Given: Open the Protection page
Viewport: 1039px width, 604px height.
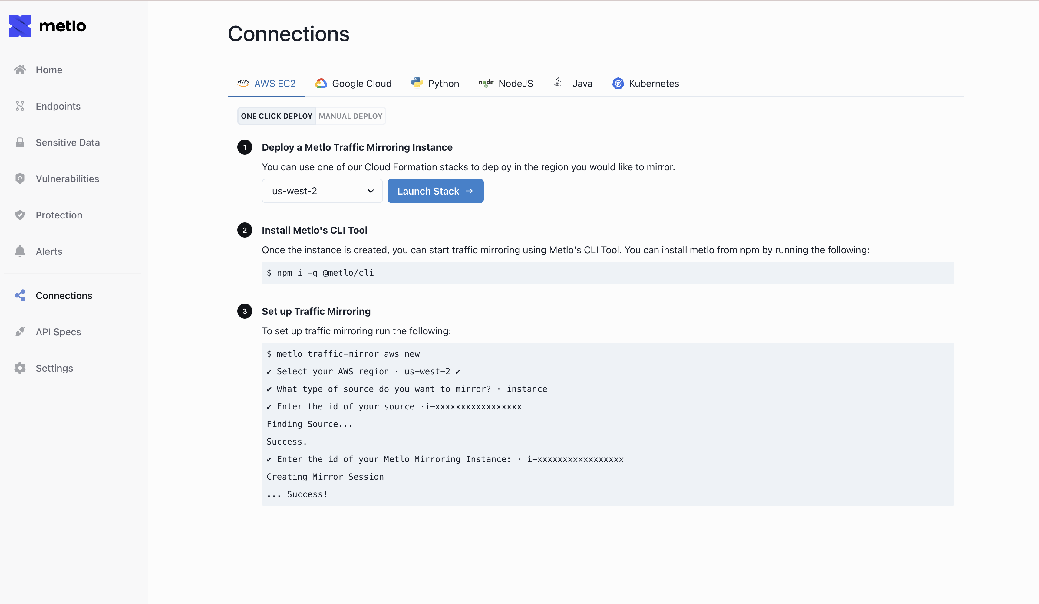Looking at the screenshot, I should pos(59,215).
